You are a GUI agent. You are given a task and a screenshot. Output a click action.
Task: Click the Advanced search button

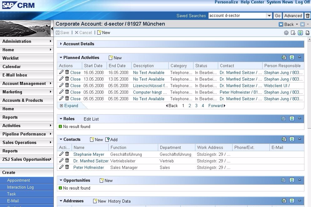tap(293, 16)
